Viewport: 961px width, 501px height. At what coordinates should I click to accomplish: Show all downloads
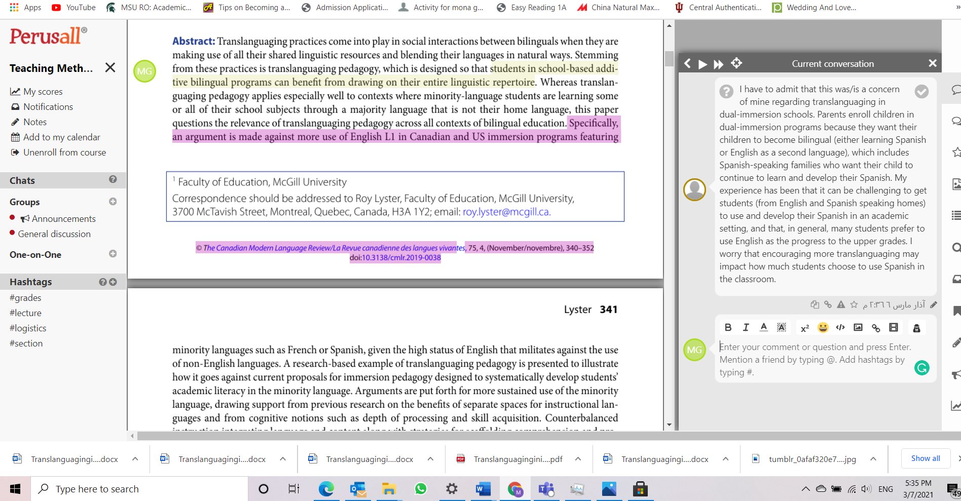click(926, 458)
